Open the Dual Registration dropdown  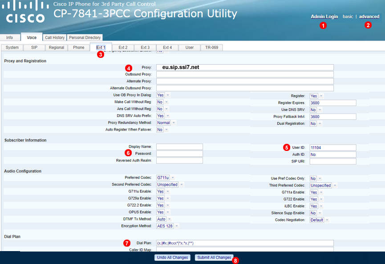(x=316, y=123)
